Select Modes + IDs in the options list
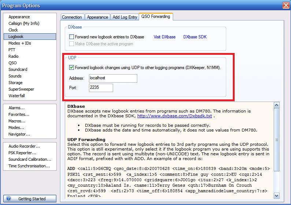The image size is (291, 205). click(x=19, y=43)
